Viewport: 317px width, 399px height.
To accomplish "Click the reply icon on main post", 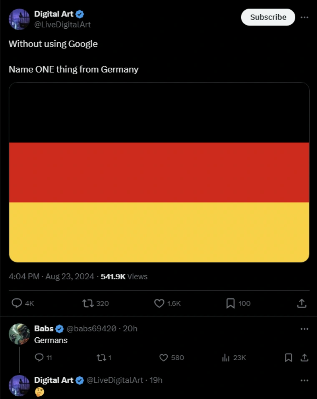I will tap(17, 303).
